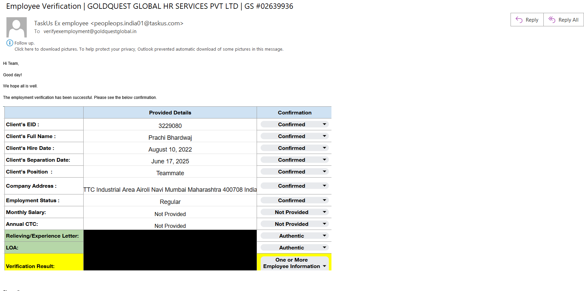This screenshot has width=584, height=291.
Task: Click the email subject line
Action: (x=150, y=6)
